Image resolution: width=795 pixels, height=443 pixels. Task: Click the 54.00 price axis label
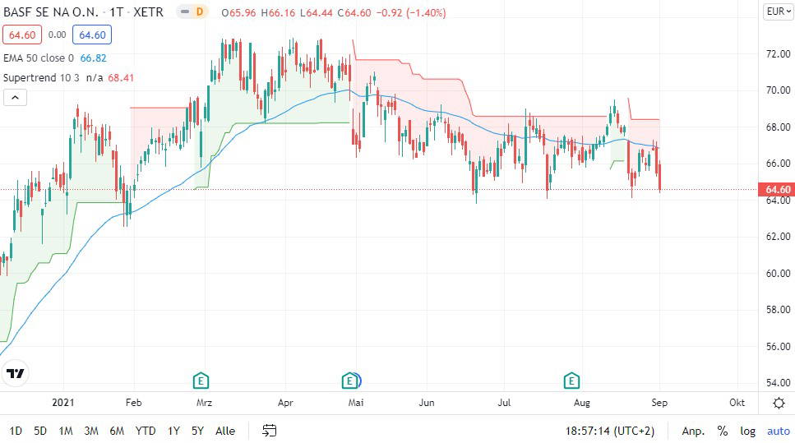[x=779, y=383]
